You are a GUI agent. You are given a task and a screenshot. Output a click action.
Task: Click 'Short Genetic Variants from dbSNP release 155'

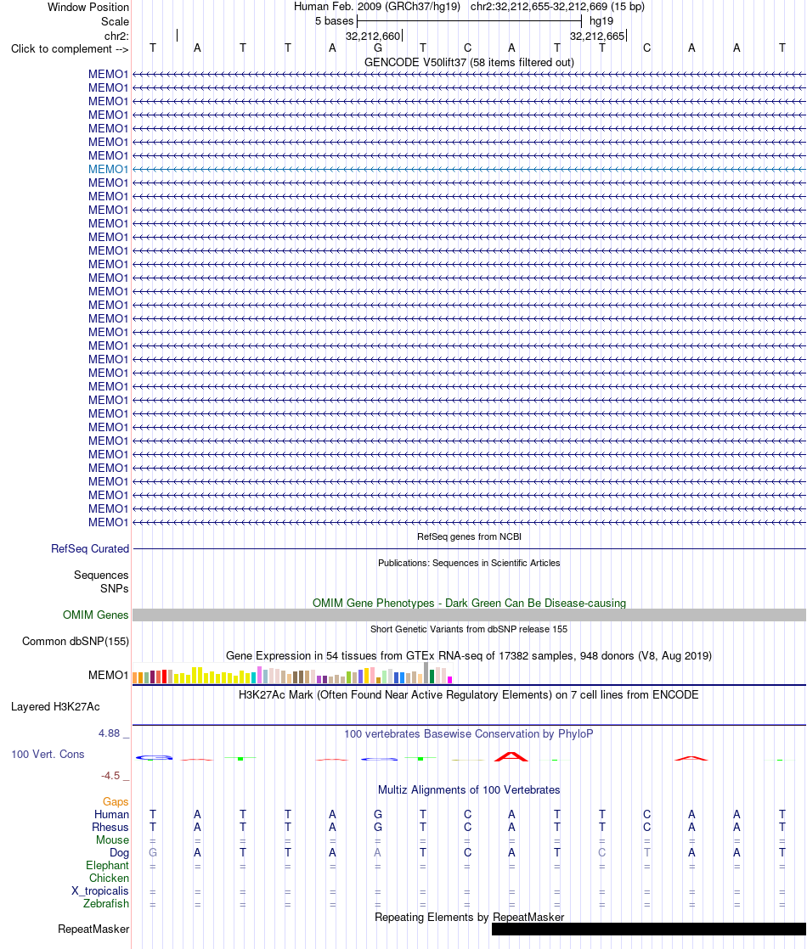click(469, 630)
